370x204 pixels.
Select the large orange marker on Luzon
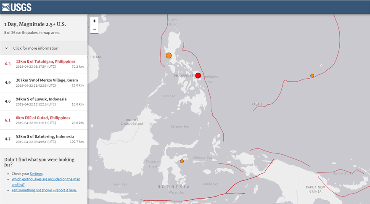pyautogui.click(x=169, y=55)
